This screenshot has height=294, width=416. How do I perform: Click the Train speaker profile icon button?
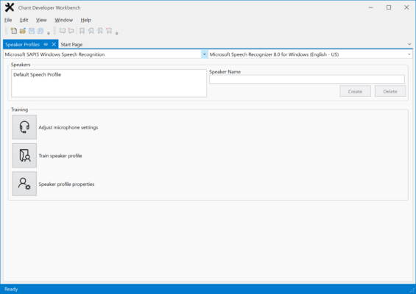[24, 156]
